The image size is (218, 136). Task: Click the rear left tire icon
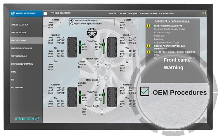[72, 97]
